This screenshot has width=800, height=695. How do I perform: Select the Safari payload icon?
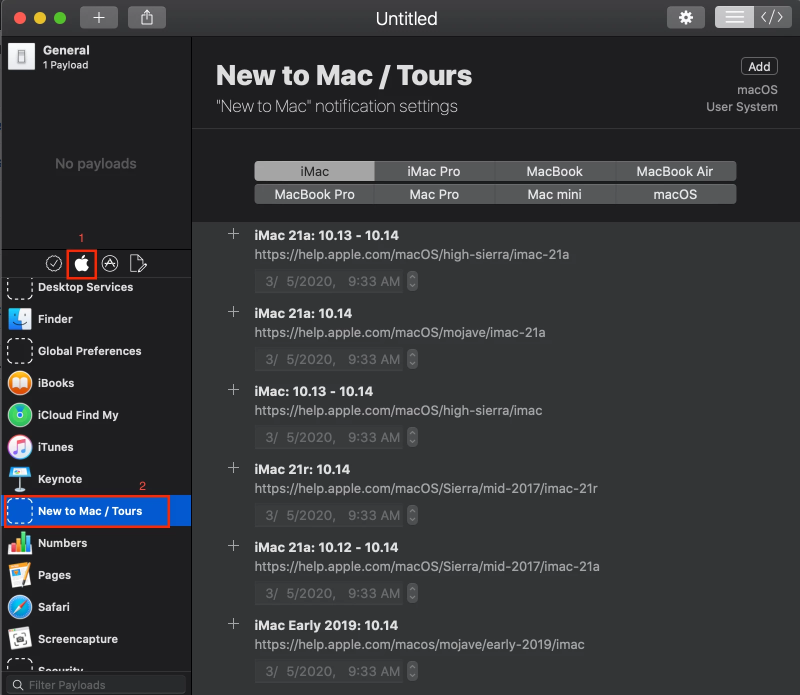[20, 607]
